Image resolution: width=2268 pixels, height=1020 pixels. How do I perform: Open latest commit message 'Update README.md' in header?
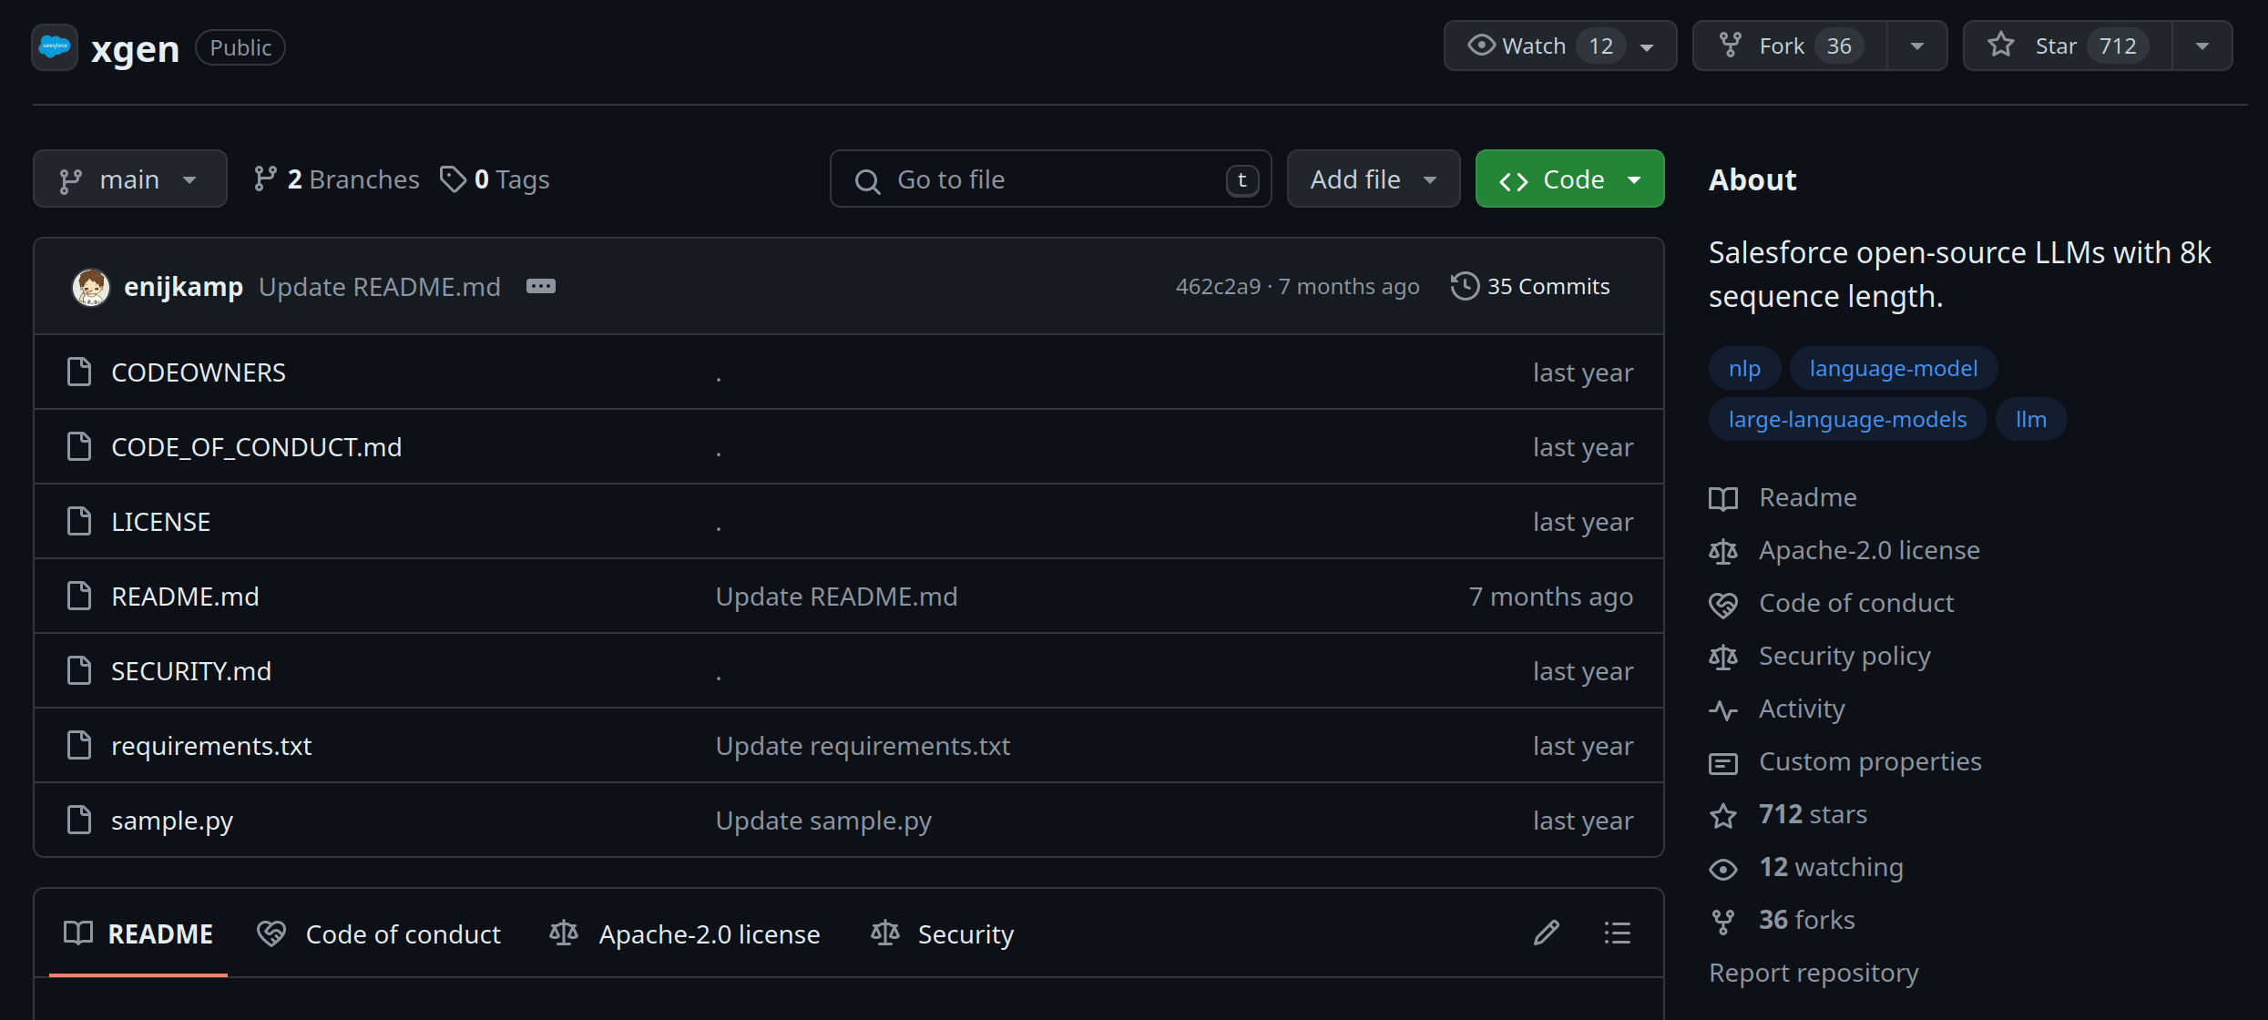coord(380,287)
